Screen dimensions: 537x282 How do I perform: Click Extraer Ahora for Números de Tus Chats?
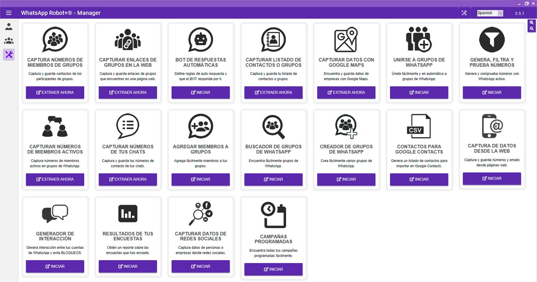tap(128, 179)
